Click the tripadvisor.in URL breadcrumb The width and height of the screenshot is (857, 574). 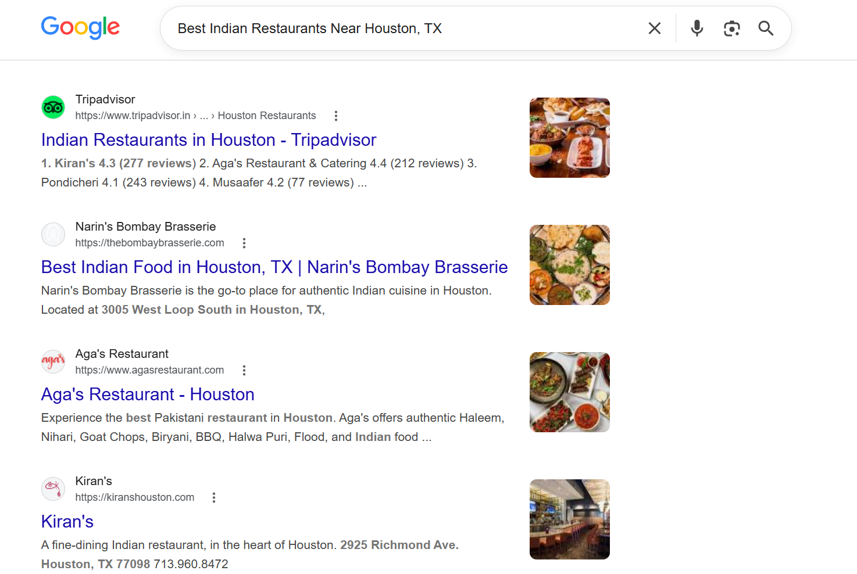[196, 116]
